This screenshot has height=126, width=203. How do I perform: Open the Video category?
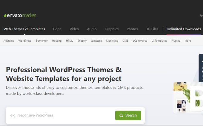coord(74,29)
